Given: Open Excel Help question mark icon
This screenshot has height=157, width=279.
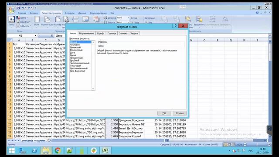Looking at the screenshot, I should [257, 13].
